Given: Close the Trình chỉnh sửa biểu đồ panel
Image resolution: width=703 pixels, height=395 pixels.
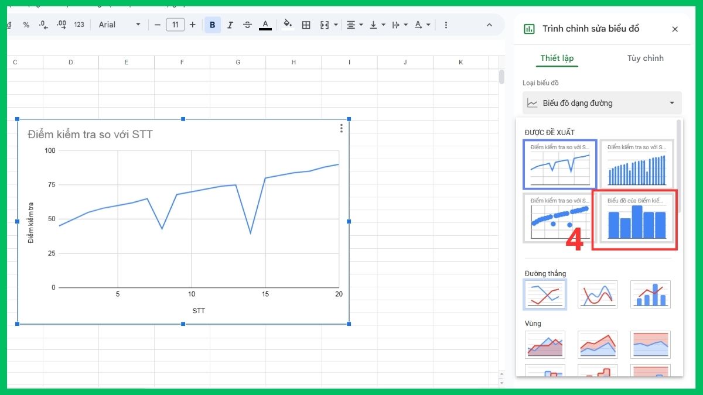Looking at the screenshot, I should point(675,28).
